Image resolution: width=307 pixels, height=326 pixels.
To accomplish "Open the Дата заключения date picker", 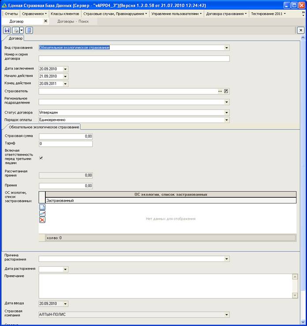I will click(x=65, y=69).
